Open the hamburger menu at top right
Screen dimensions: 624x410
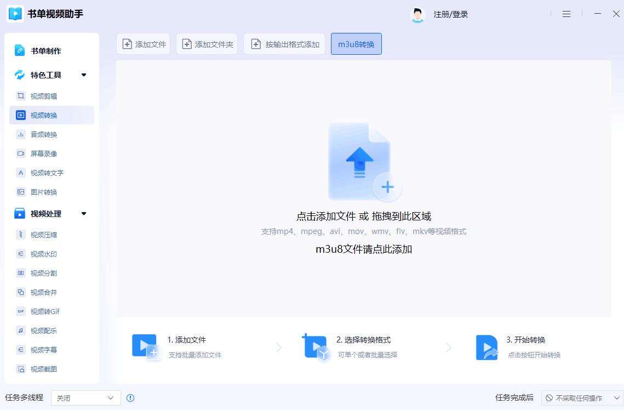[x=566, y=14]
